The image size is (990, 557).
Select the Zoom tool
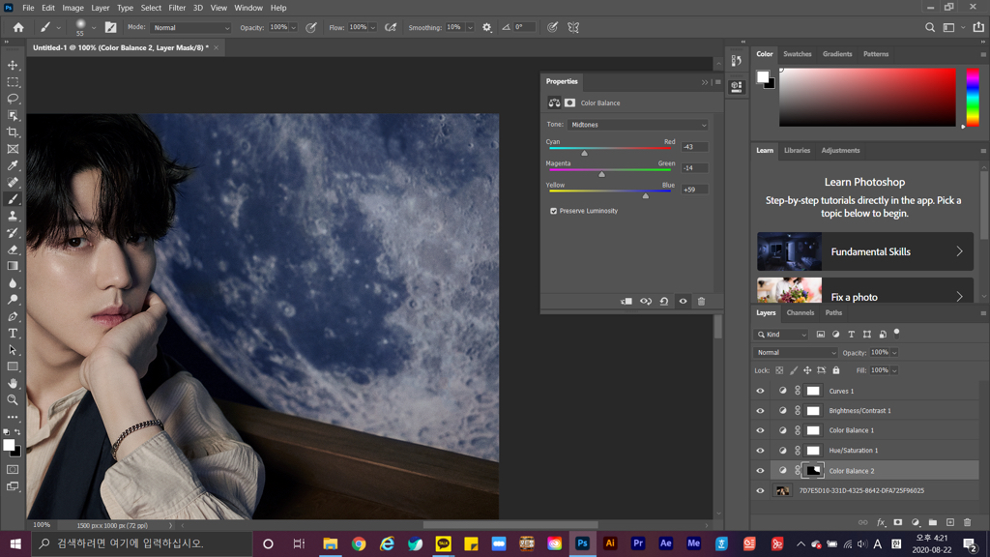tap(13, 399)
